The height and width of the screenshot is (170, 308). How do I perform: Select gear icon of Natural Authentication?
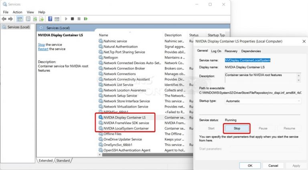pyautogui.click(x=101, y=47)
